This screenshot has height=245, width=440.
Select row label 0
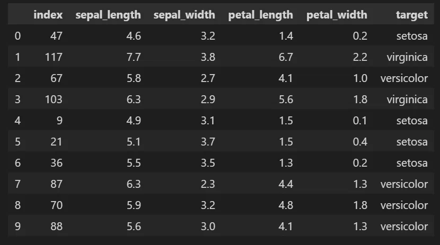pos(17,36)
